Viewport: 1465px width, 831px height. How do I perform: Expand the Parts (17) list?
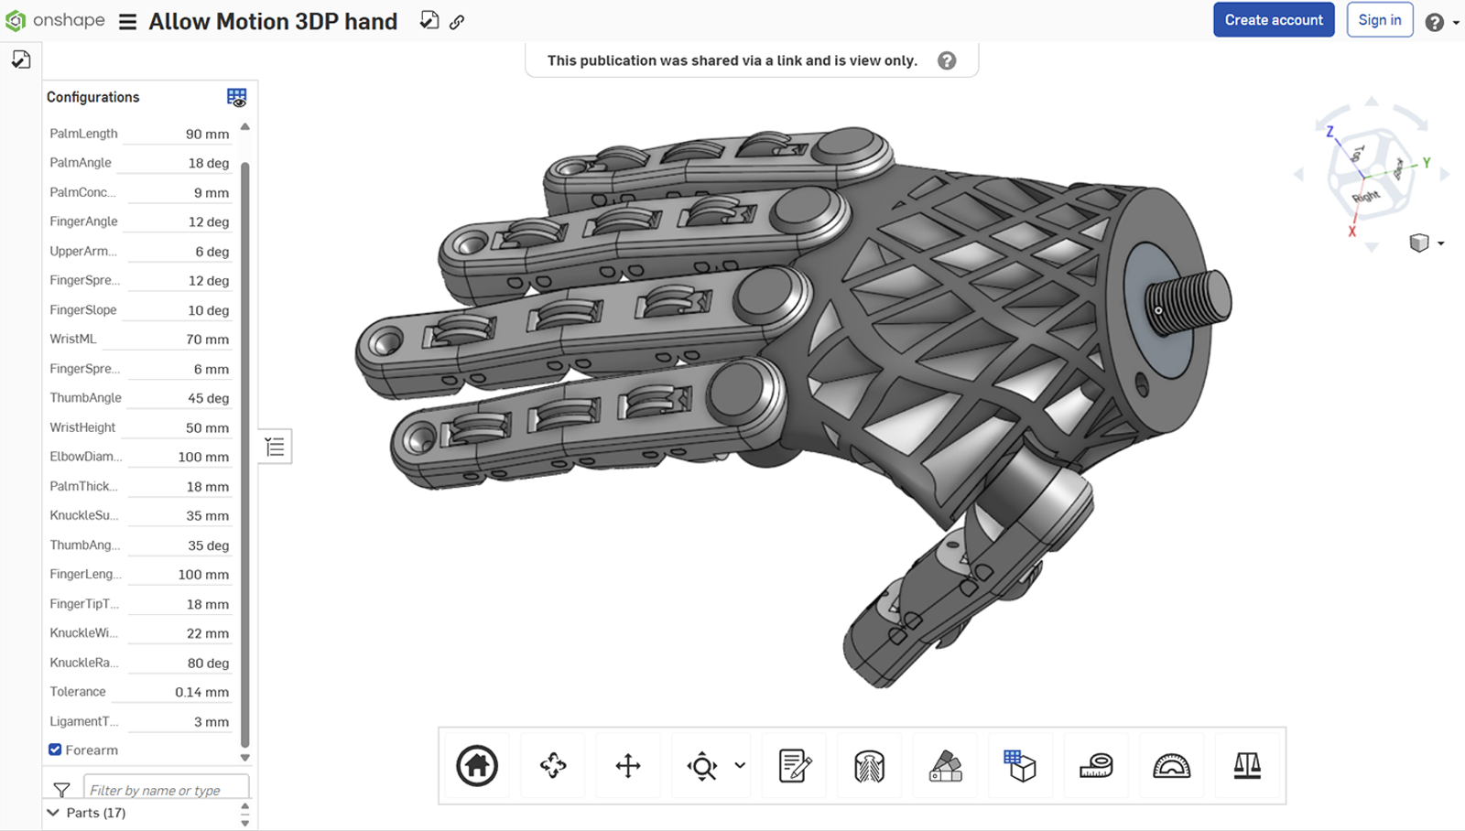coord(51,812)
